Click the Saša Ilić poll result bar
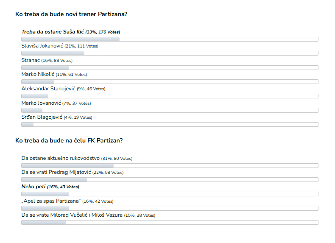 click(x=170, y=39)
